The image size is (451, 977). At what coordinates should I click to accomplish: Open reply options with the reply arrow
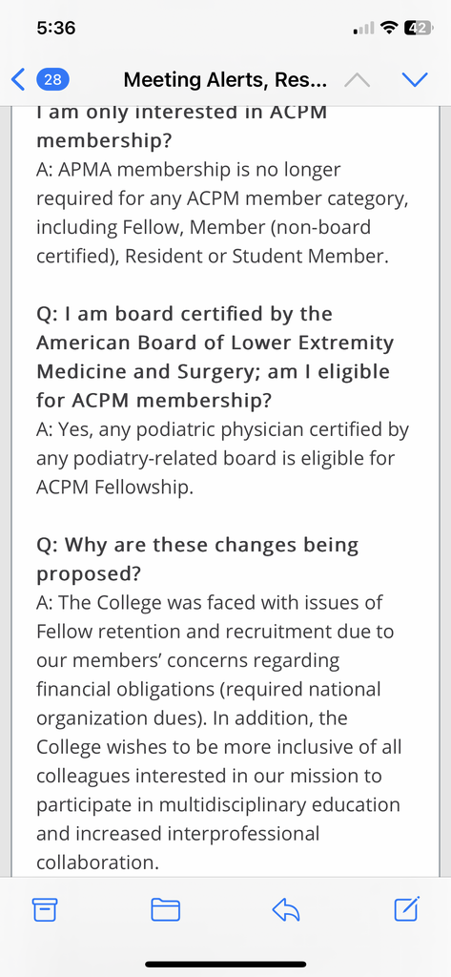click(x=286, y=910)
